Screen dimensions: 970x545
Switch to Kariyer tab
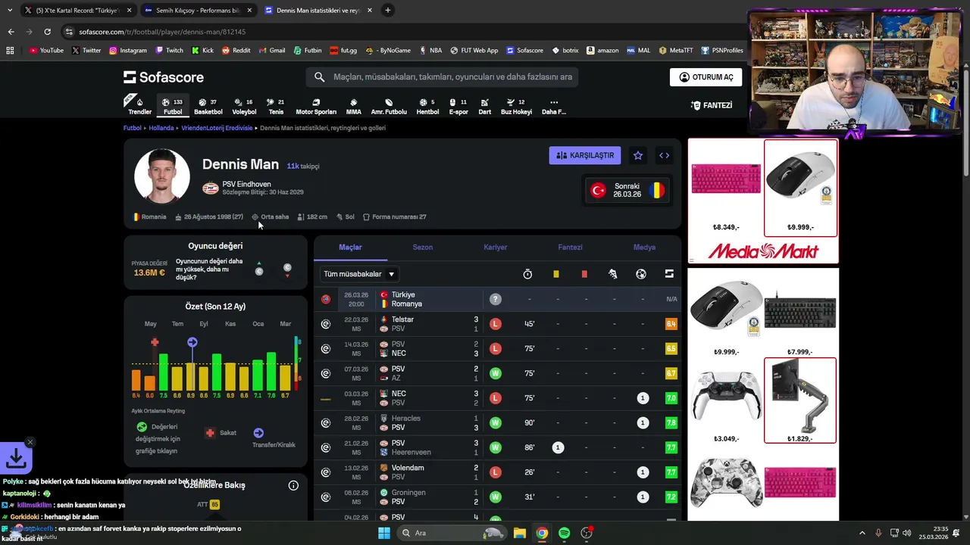pyautogui.click(x=496, y=247)
